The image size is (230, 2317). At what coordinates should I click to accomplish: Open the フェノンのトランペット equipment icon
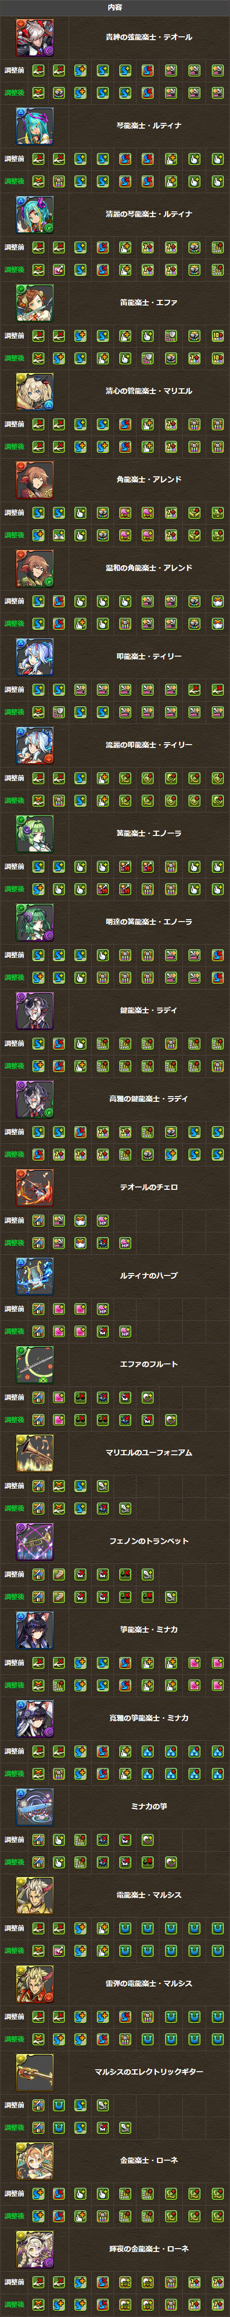click(x=34, y=1542)
